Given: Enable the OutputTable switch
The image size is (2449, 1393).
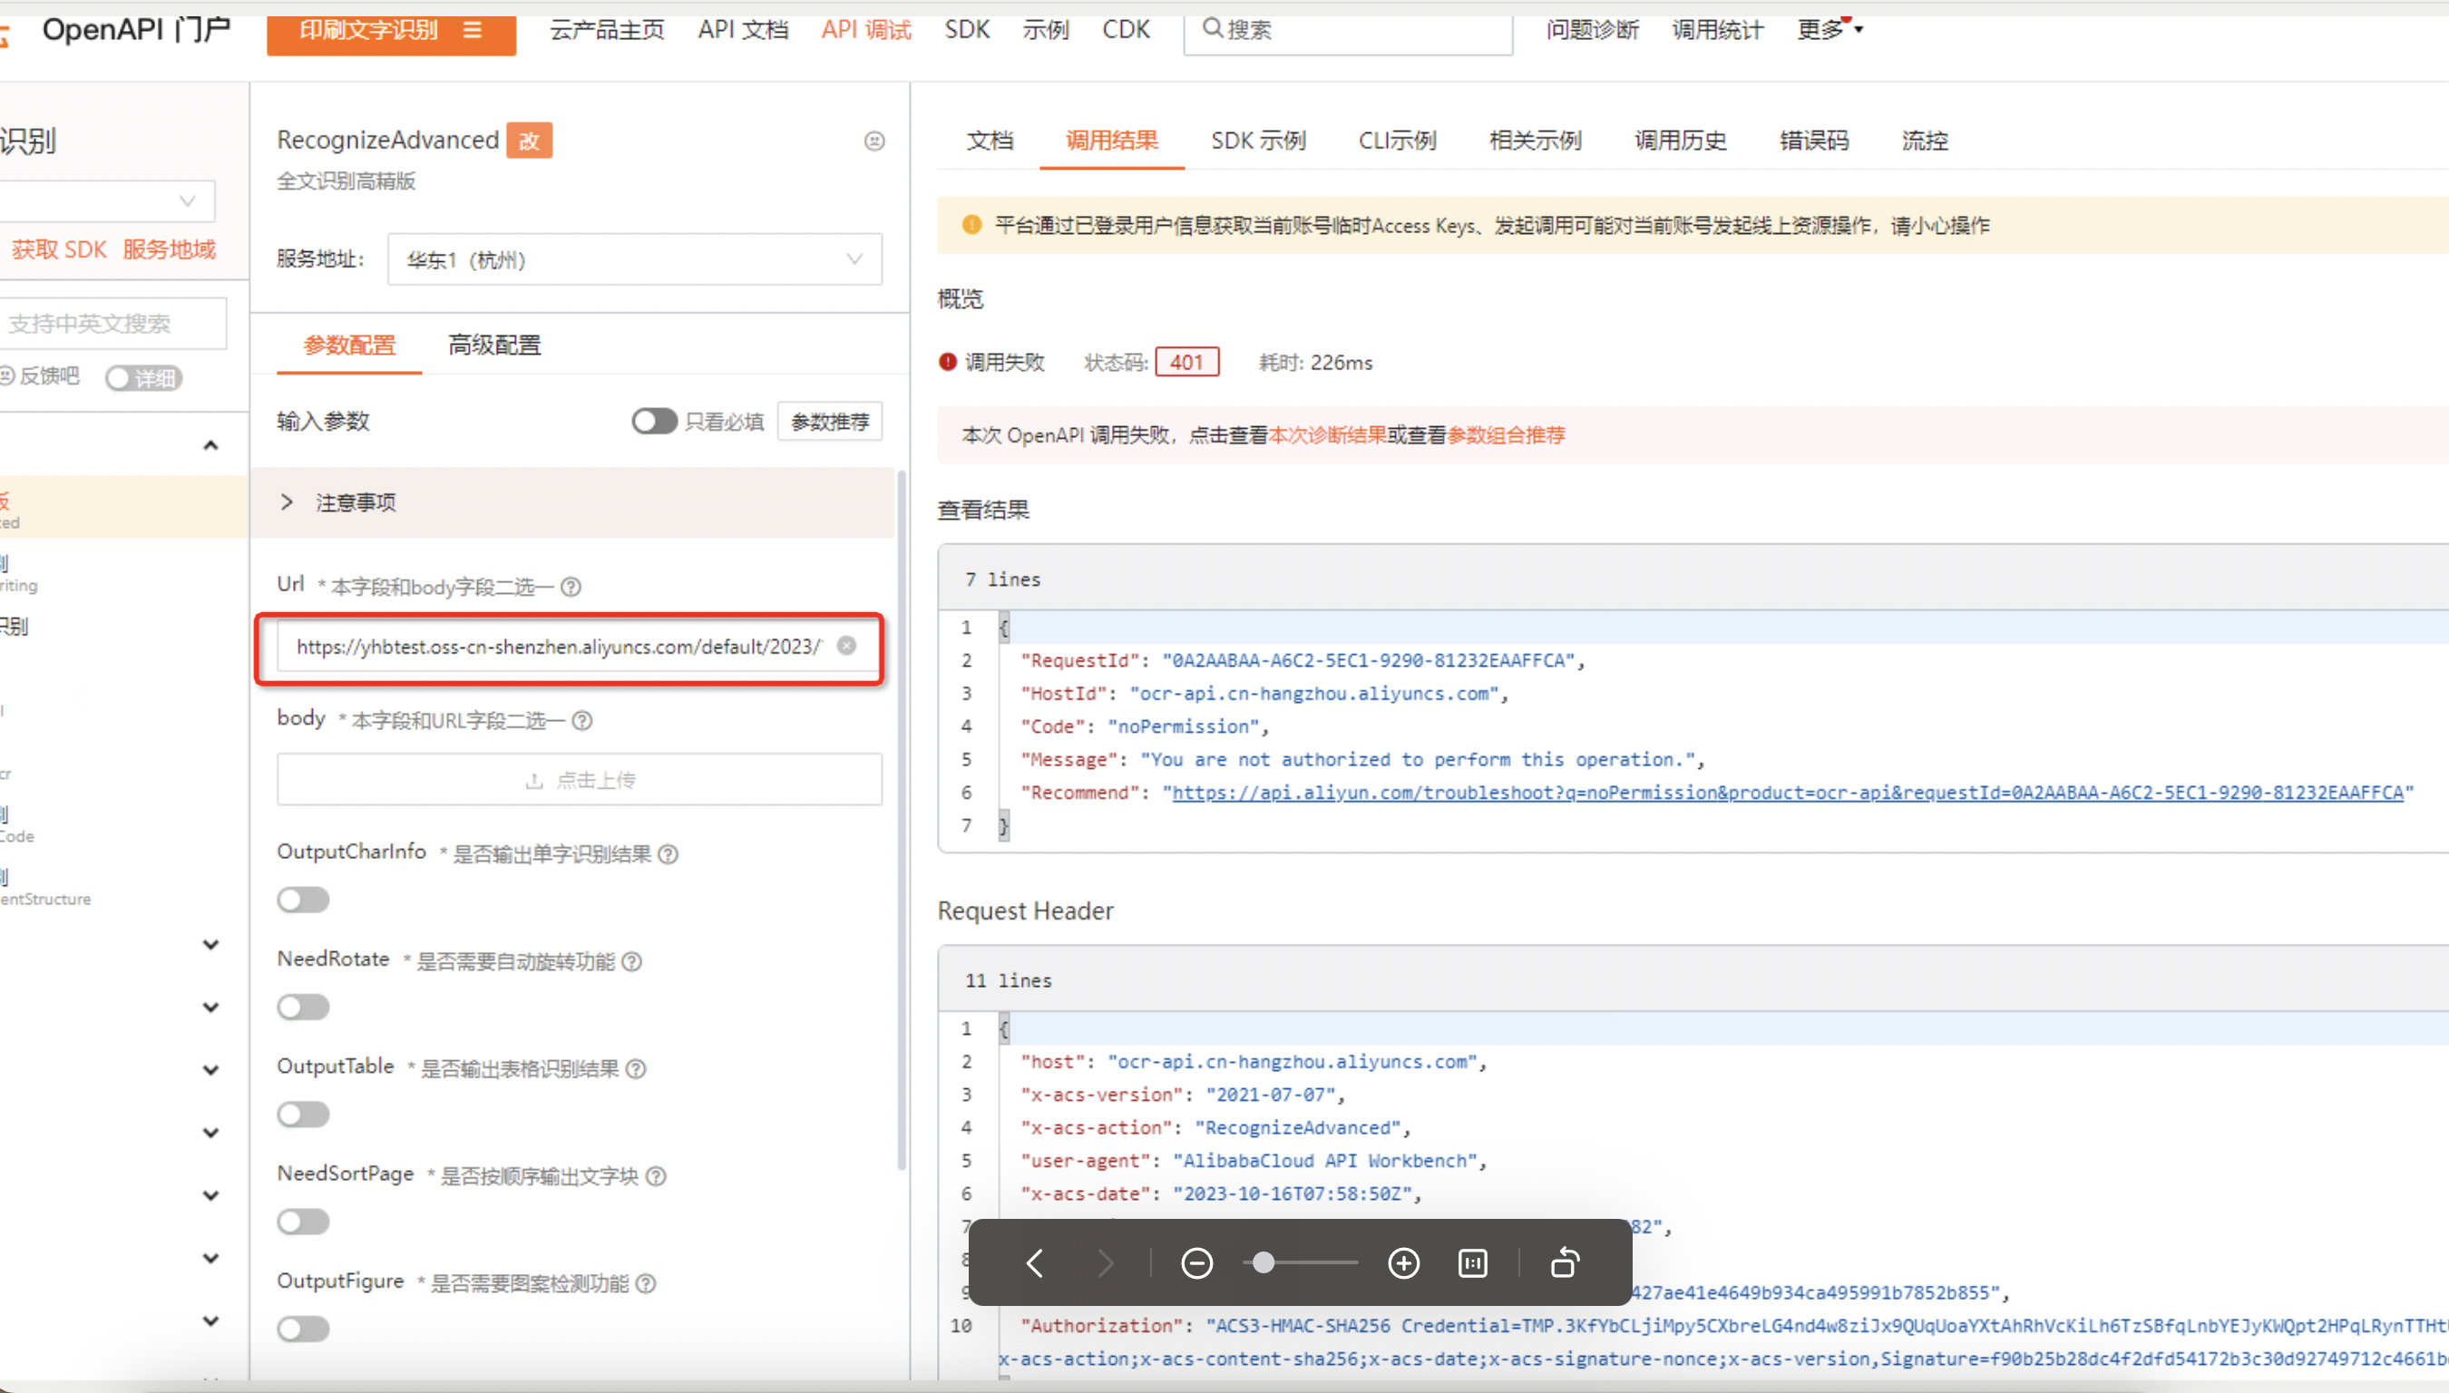Looking at the screenshot, I should [303, 1114].
